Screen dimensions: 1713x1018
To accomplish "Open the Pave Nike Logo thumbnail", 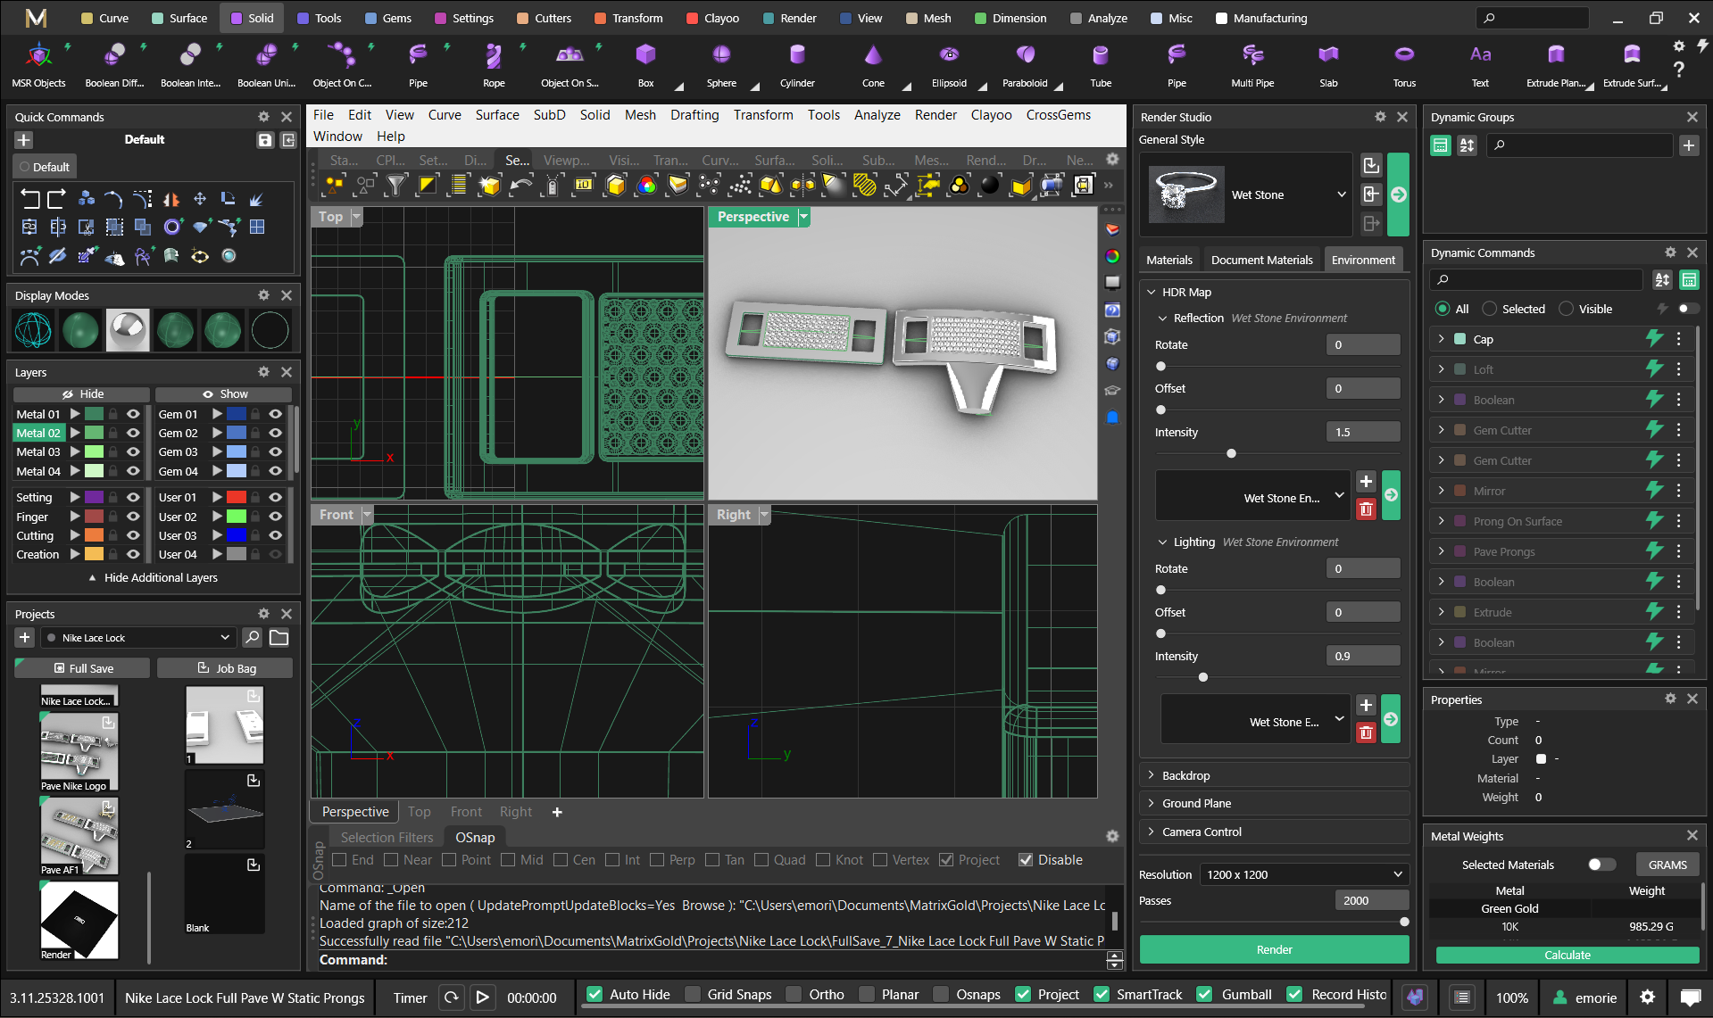I will coord(79,752).
